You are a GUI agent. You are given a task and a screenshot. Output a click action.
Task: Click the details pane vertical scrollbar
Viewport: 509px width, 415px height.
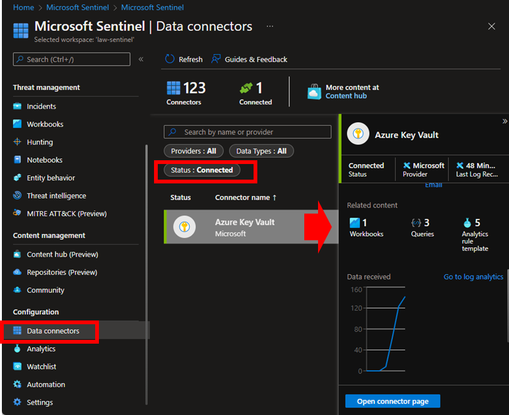tap(507, 305)
